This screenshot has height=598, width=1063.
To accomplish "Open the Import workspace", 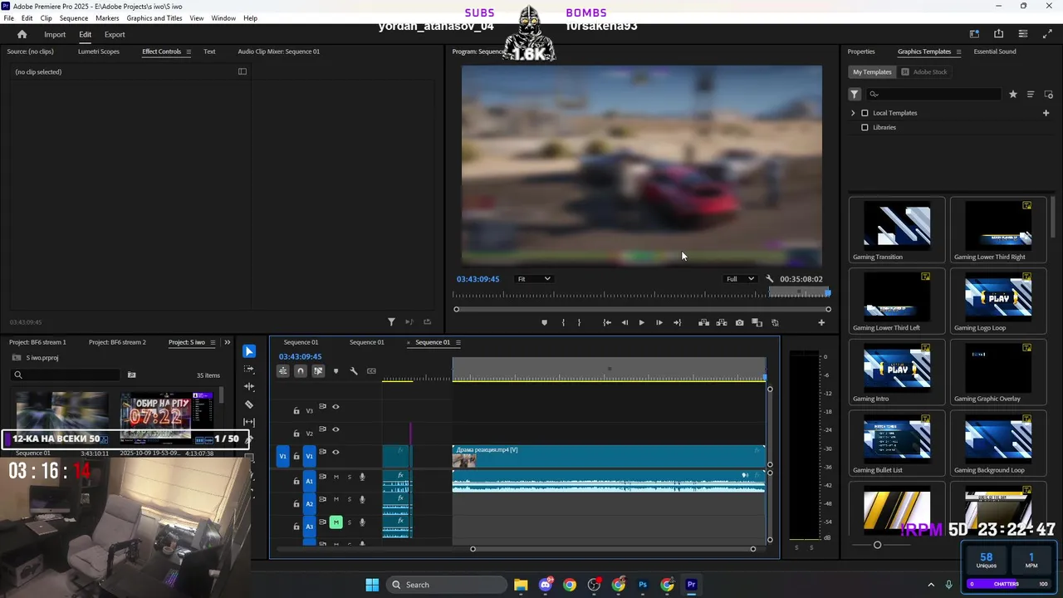I will tap(55, 35).
